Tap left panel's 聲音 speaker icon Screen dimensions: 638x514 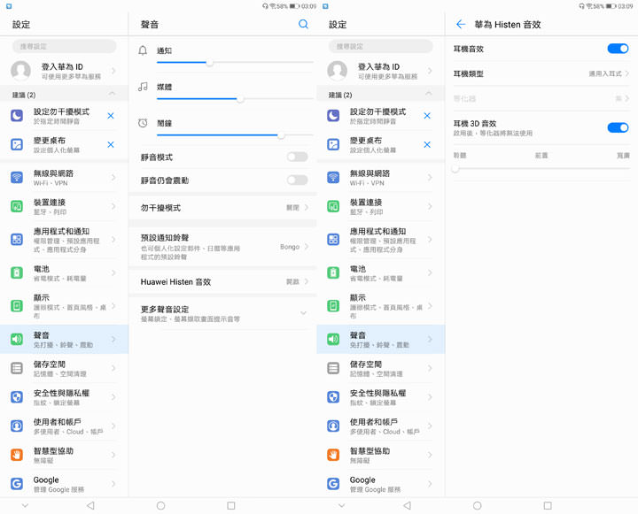pos(17,339)
